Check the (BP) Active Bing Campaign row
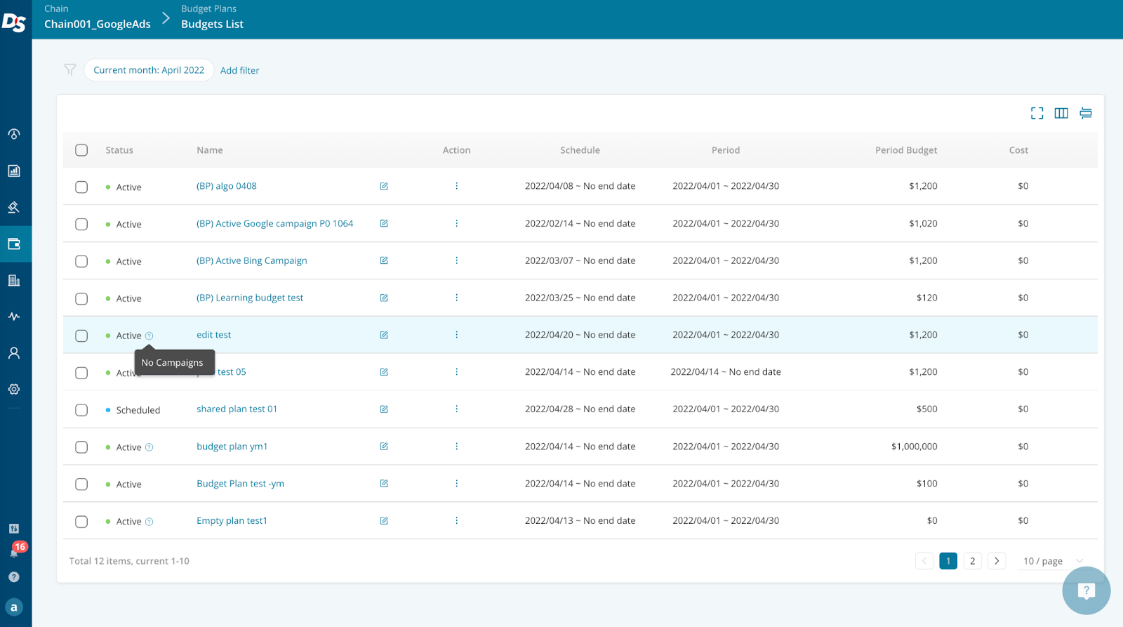 (81, 261)
